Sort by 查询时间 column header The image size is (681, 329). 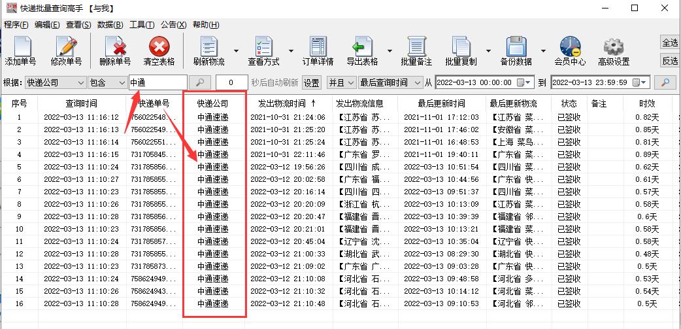(x=82, y=103)
